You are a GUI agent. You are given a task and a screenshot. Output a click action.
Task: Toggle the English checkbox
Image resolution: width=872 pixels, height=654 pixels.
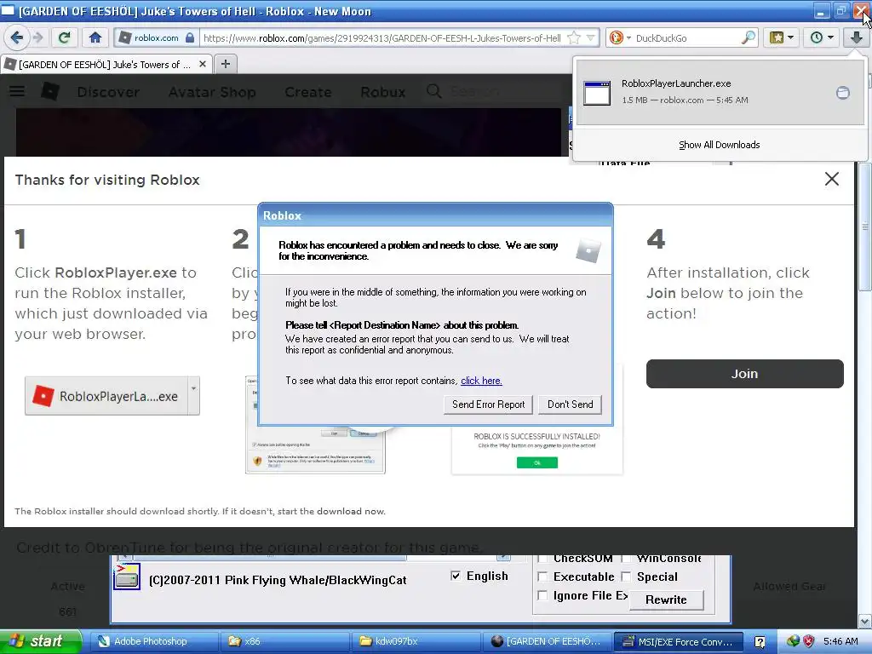pos(456,576)
